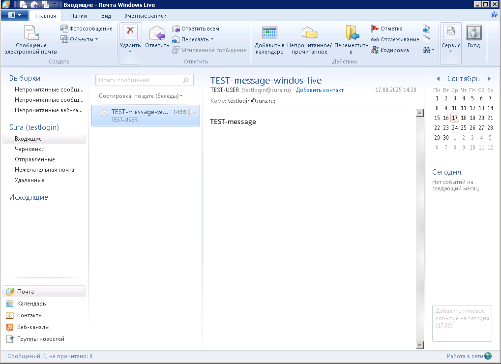This screenshot has height=364, width=501.
Task: Click the New email message icon
Action: click(31, 33)
